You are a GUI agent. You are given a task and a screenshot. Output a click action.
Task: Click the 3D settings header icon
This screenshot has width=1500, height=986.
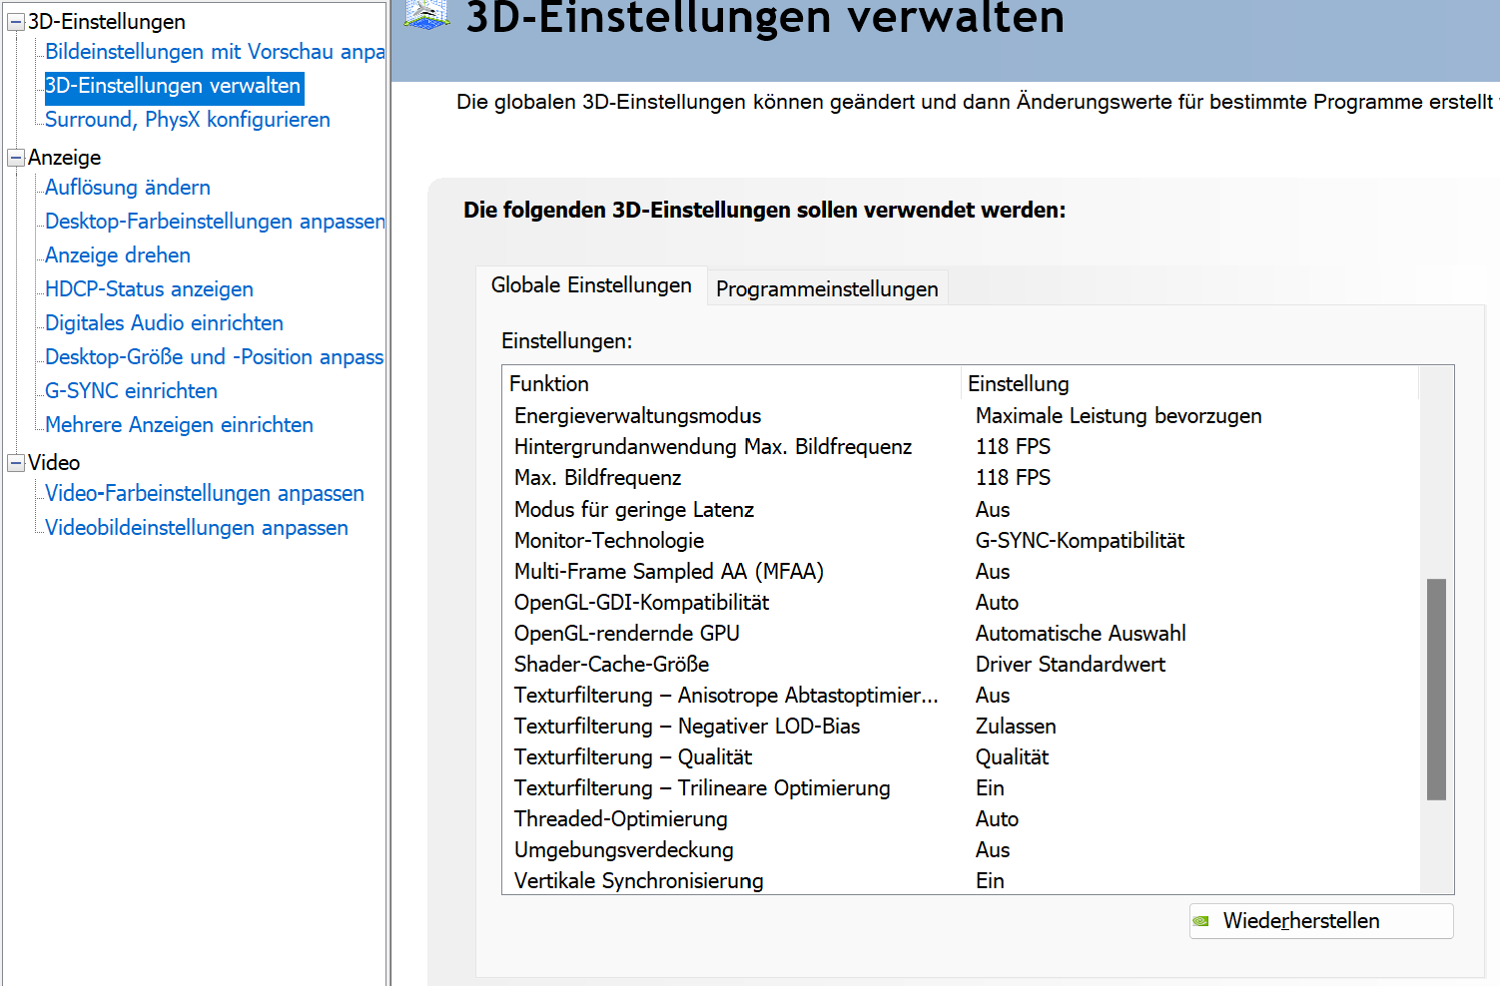coord(427,13)
